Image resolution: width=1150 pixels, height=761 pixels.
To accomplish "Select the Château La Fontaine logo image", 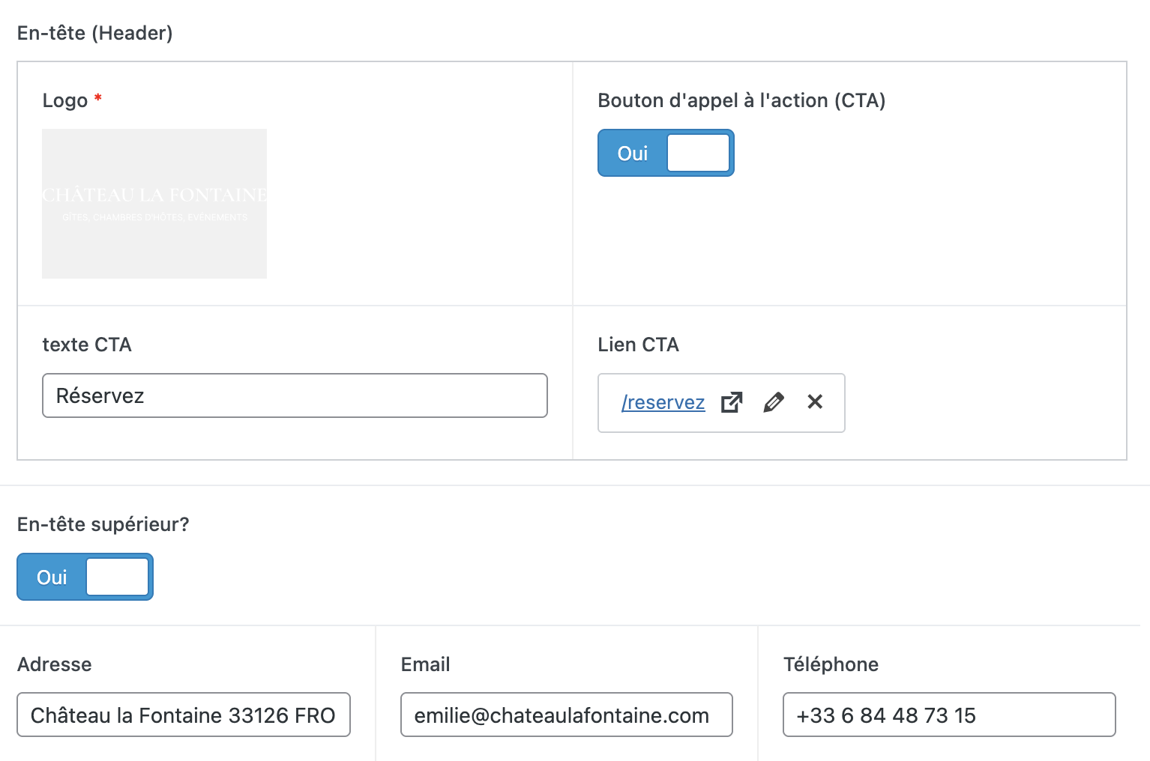I will pyautogui.click(x=154, y=204).
